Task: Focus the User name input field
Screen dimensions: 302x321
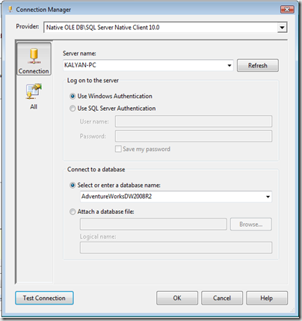Action: click(194, 121)
